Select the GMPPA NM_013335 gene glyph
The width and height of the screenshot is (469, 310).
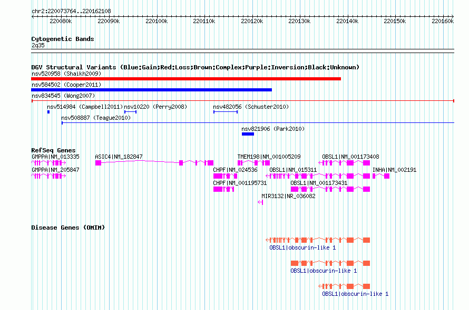(x=48, y=163)
